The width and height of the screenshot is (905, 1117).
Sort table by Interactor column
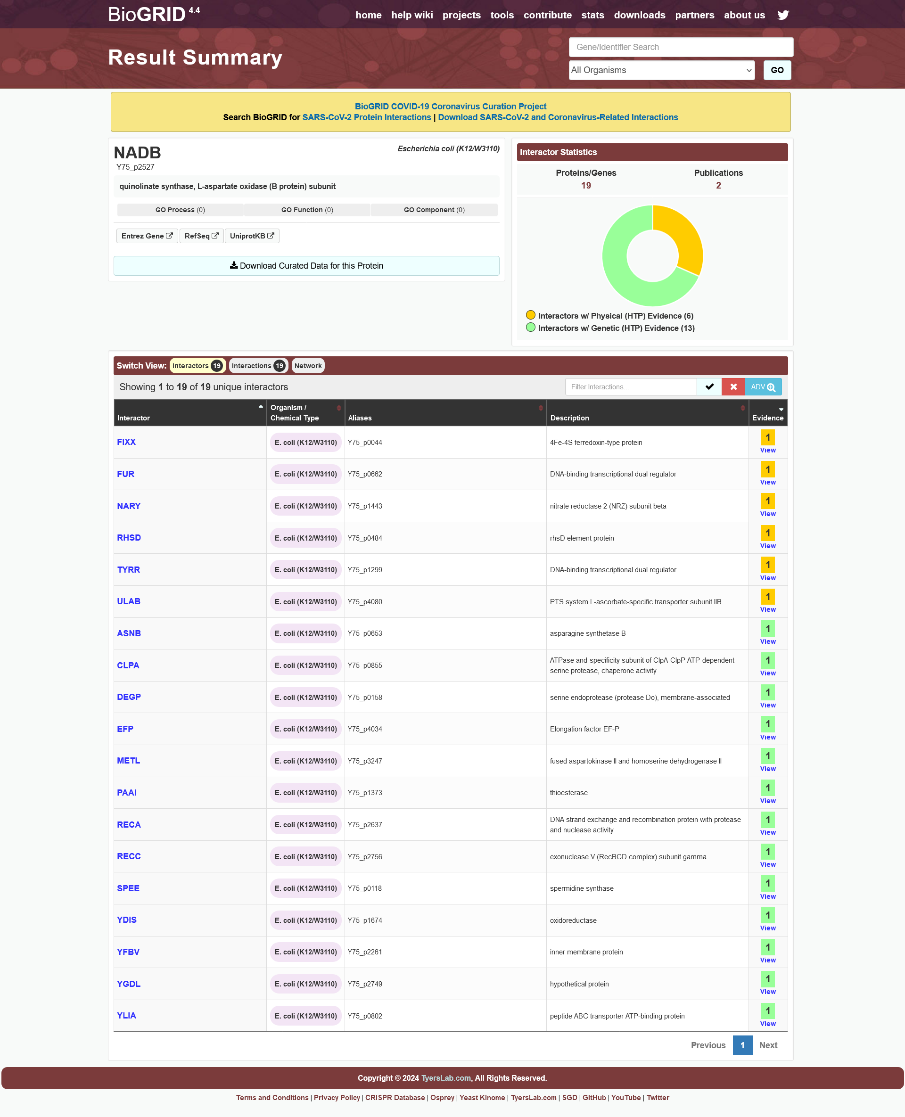tap(190, 413)
